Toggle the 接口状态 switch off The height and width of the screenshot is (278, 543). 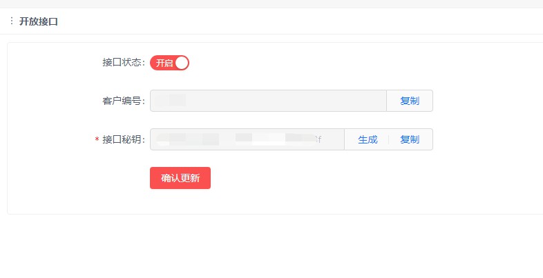[x=169, y=63]
